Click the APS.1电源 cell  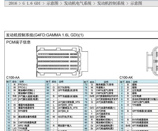(x=31, y=126)
